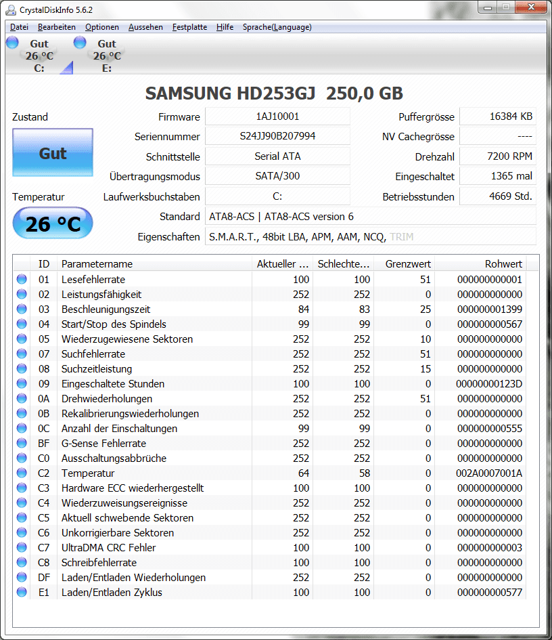Click the Eingeschaltet field 1365 mal
The image size is (552, 640).
(498, 176)
